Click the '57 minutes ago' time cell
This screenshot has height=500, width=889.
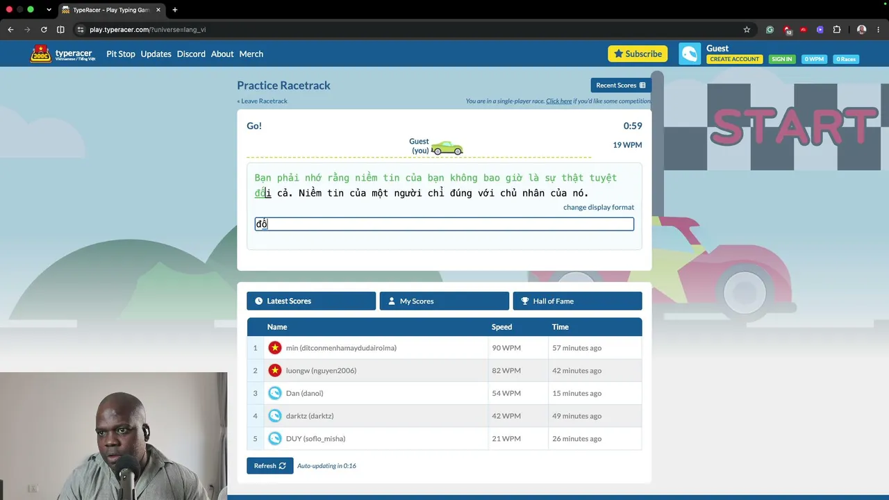577,348
